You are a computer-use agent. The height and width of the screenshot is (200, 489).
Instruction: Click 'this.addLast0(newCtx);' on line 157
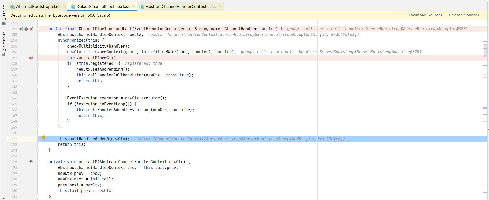93,58
